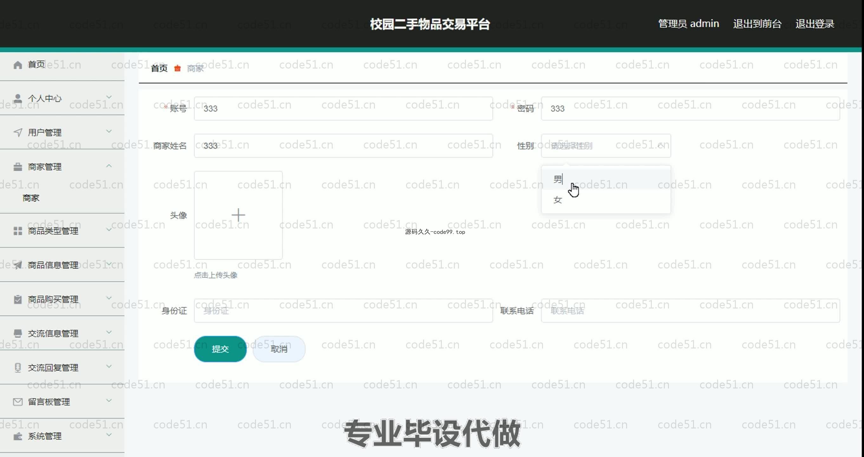Click 退出登录 to log out

coord(815,24)
